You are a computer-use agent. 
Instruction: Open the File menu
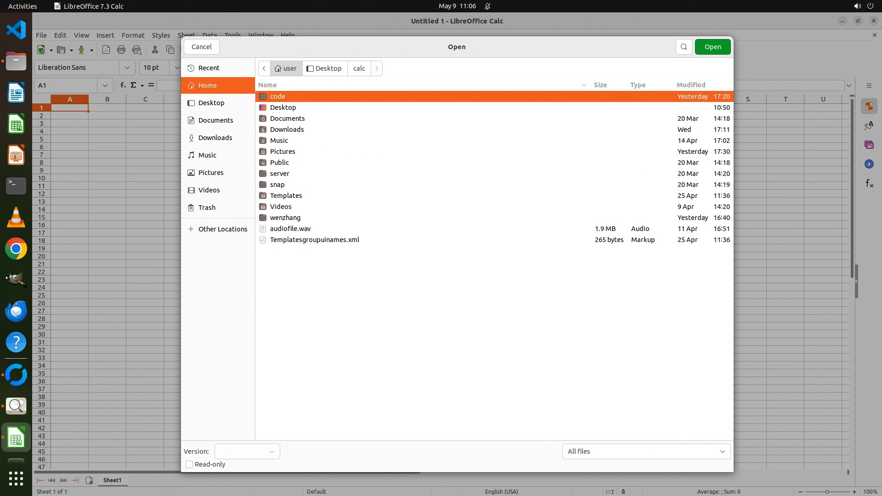pos(41,35)
